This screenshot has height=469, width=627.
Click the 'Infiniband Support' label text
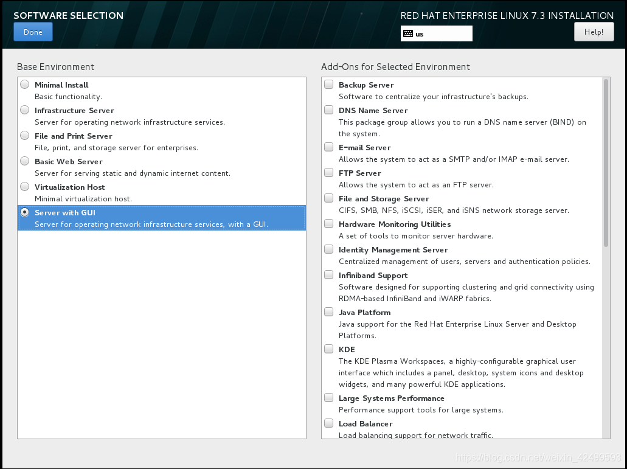coord(373,276)
